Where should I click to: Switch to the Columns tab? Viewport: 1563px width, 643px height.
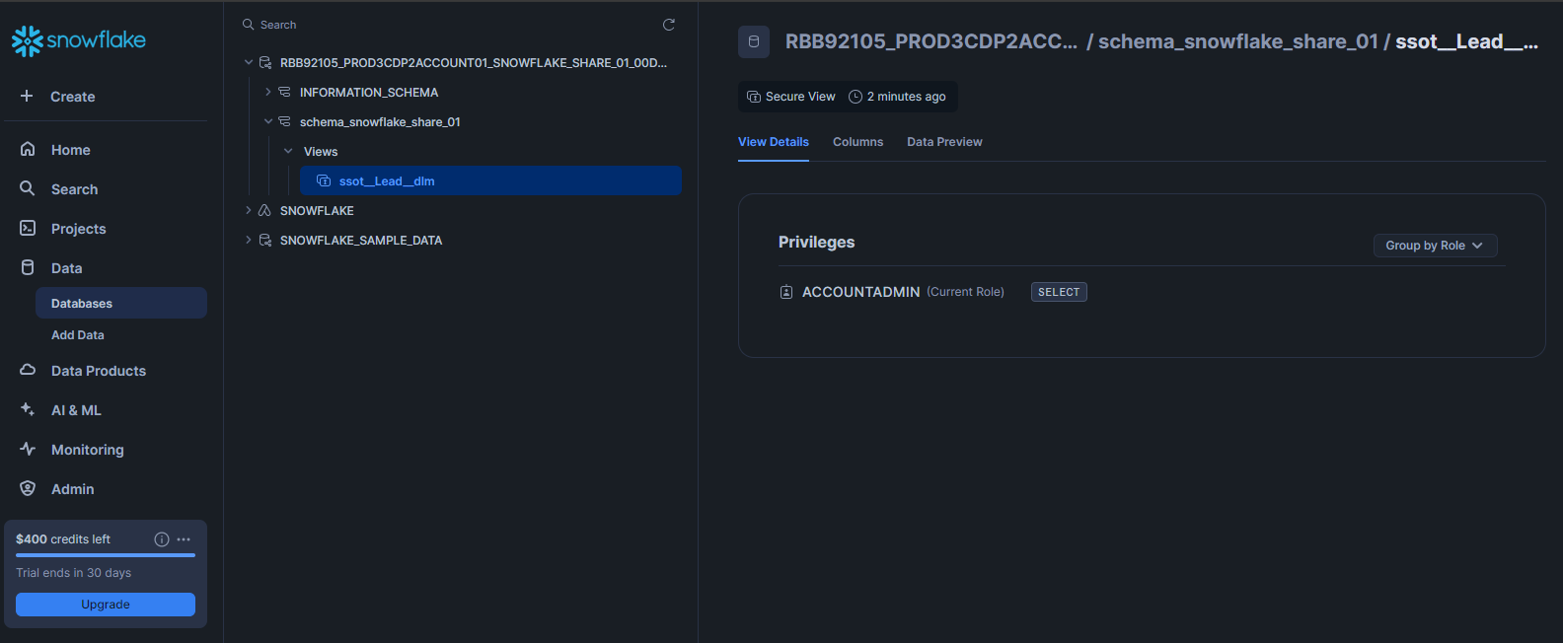857,142
